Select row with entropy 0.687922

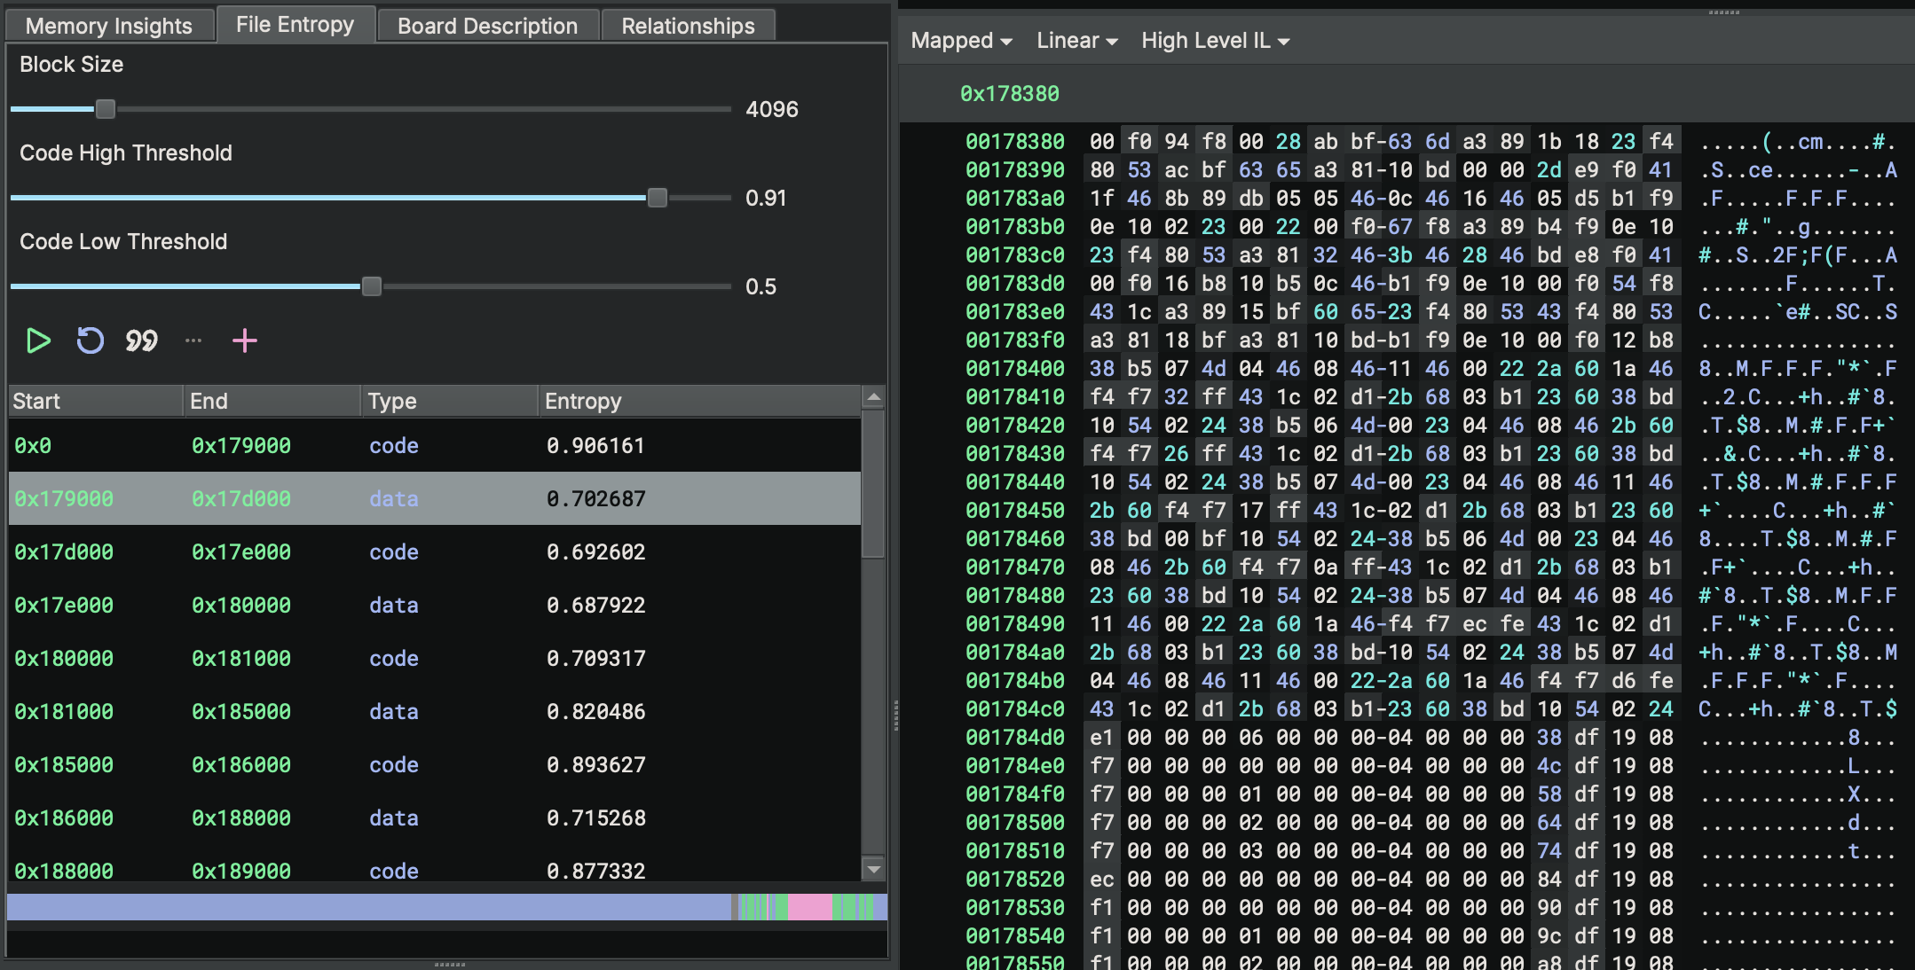tap(435, 605)
